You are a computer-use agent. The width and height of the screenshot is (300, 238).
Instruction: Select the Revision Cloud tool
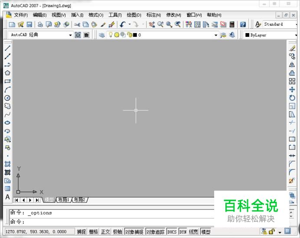coord(7,106)
